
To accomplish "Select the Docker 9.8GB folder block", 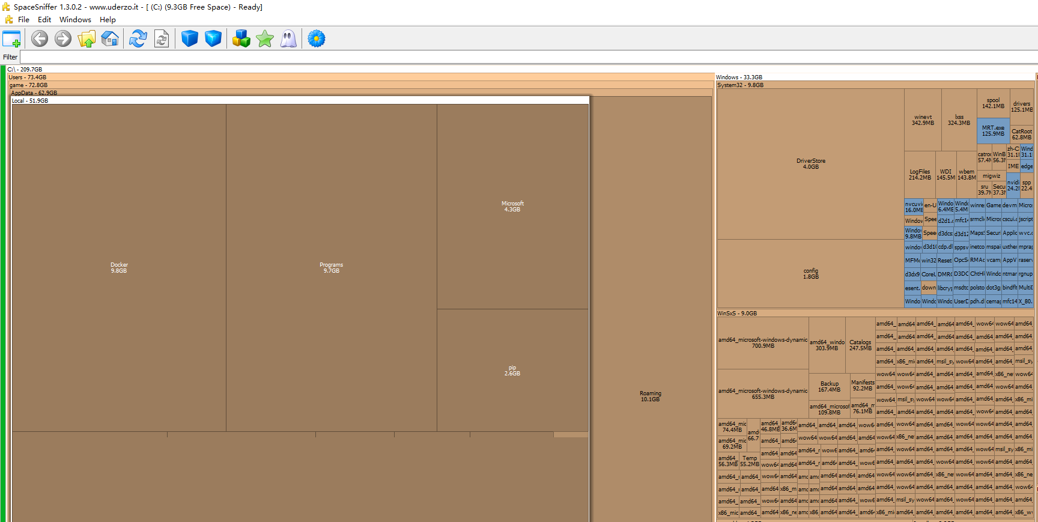I will point(119,268).
